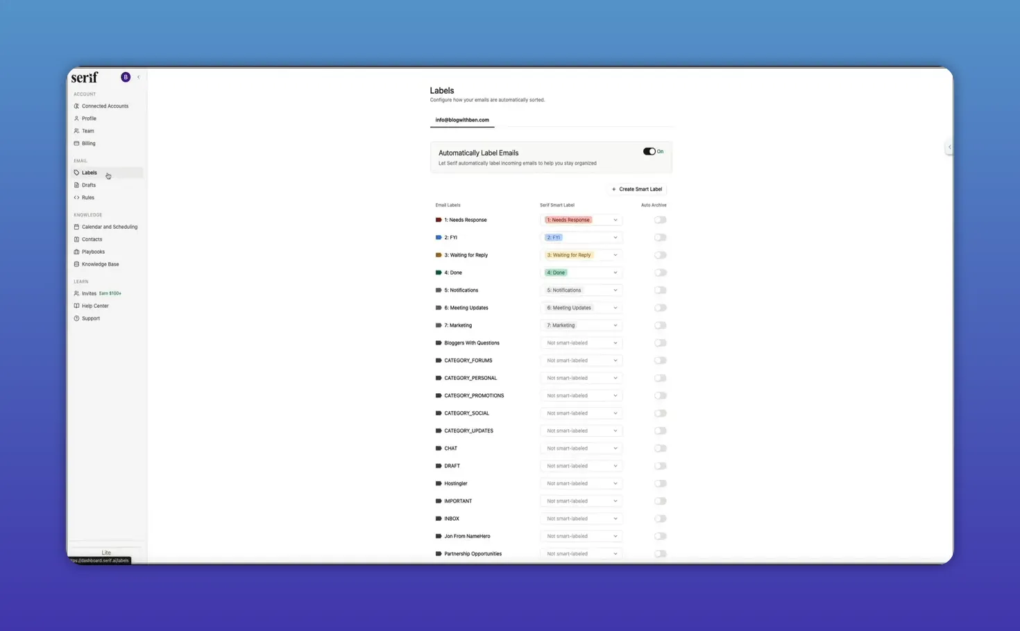Click the Calendar and Scheduling icon
The height and width of the screenshot is (631, 1020).
point(76,227)
